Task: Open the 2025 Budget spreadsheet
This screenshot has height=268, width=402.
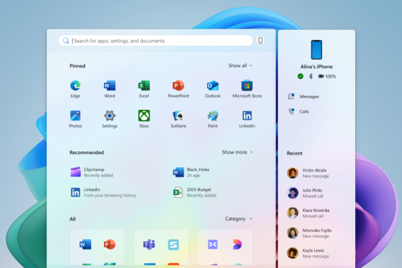Action: (194, 192)
